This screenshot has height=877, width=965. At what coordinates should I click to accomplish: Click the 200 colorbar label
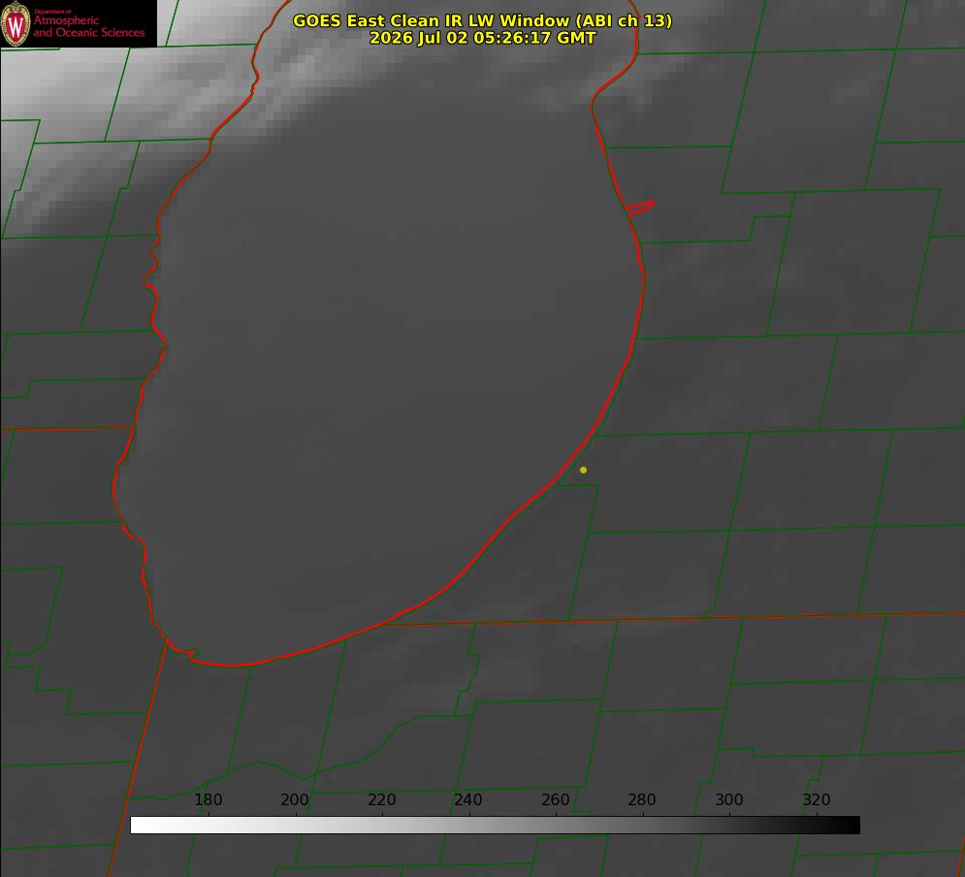tap(295, 799)
